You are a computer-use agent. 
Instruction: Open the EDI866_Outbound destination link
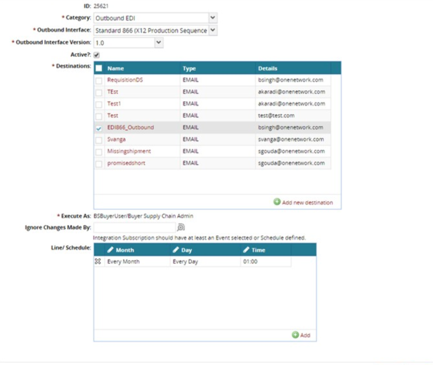coord(130,127)
